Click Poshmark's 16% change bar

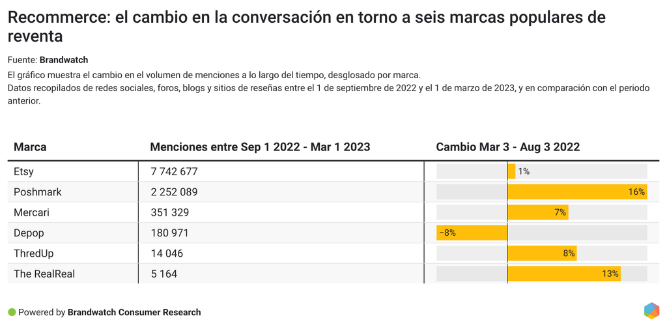[x=576, y=192]
